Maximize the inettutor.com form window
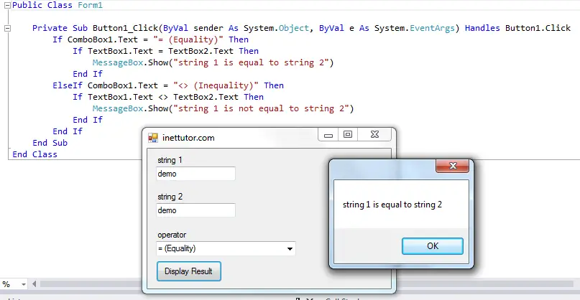The height and width of the screenshot is (300, 580). pyautogui.click(x=348, y=135)
